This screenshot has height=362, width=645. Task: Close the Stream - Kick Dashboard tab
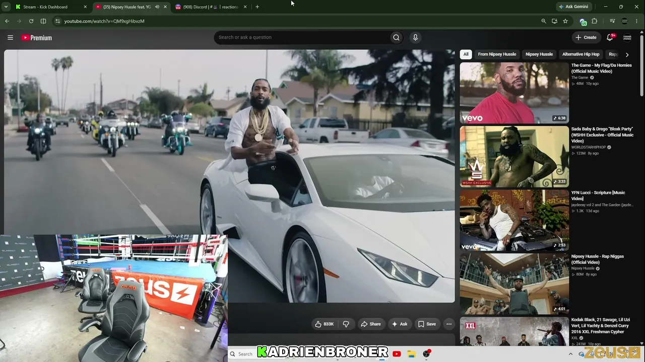click(x=85, y=7)
